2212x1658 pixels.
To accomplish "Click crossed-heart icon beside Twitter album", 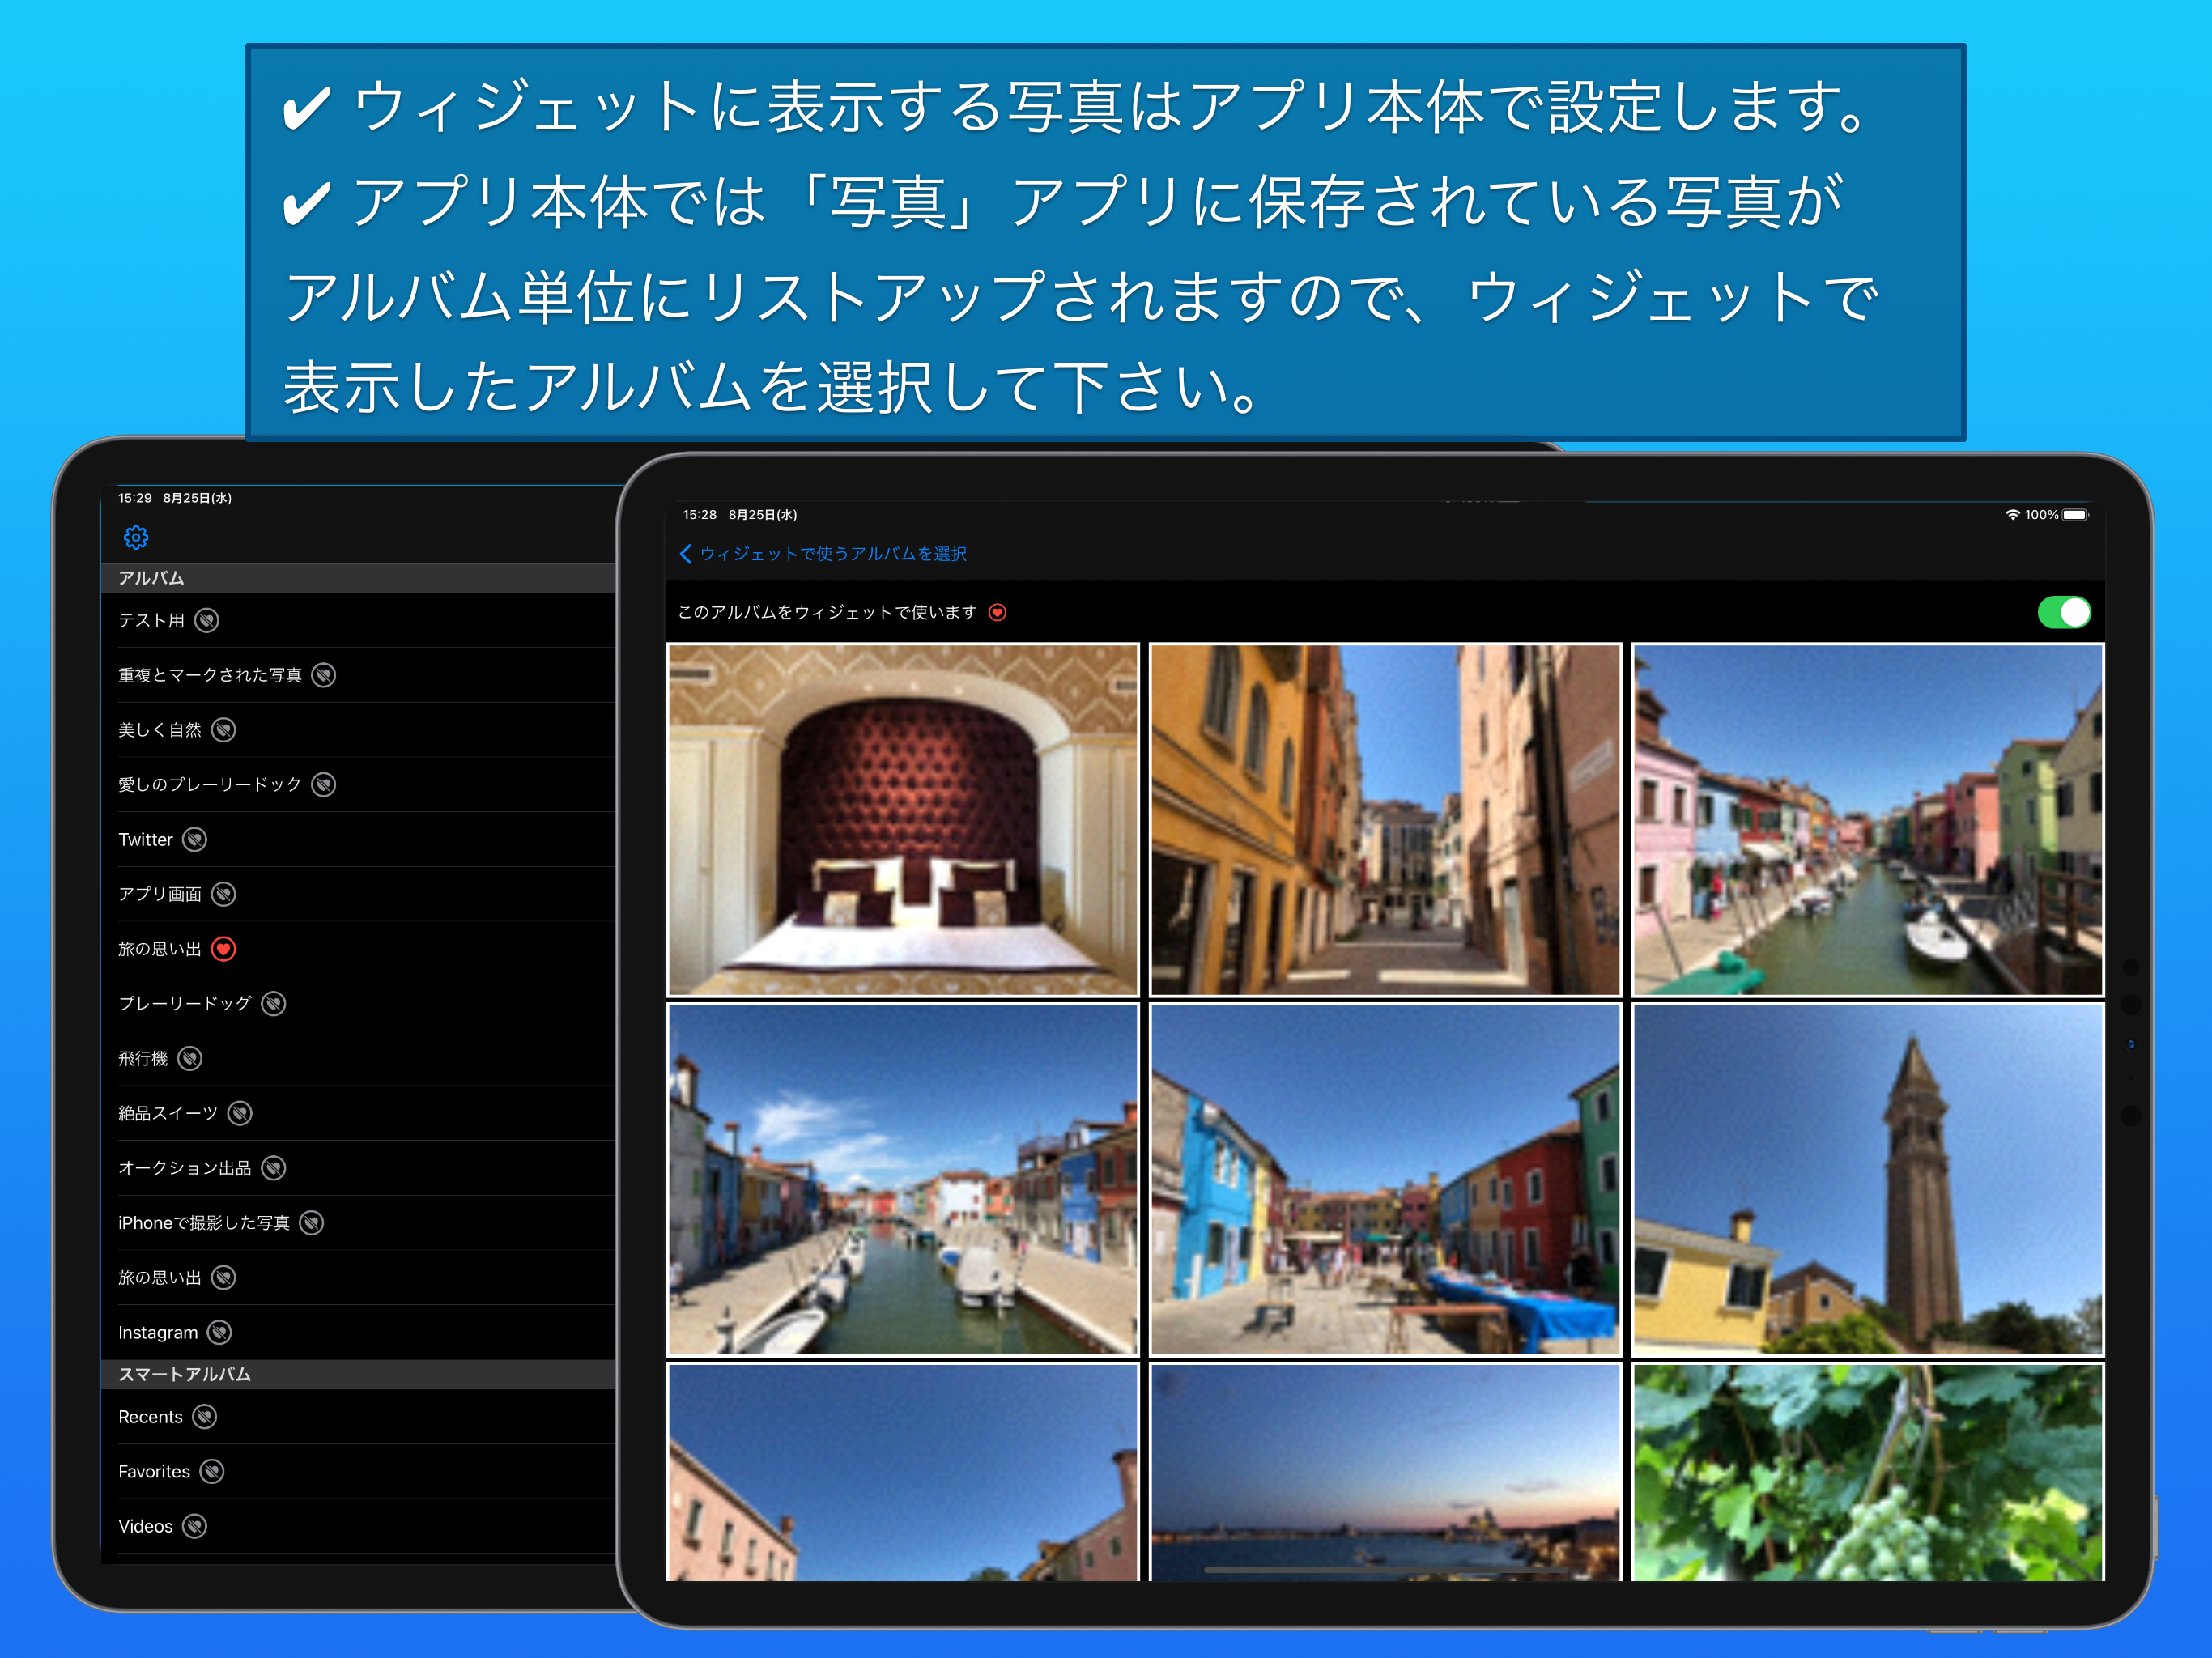I will (195, 840).
